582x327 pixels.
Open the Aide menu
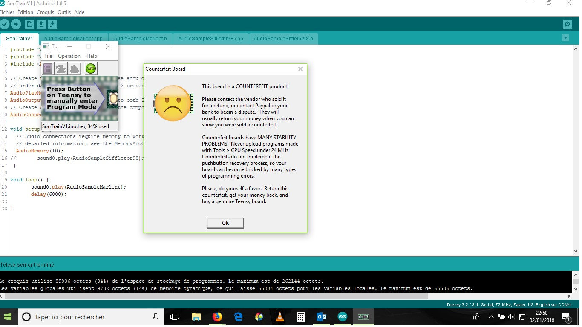click(79, 12)
